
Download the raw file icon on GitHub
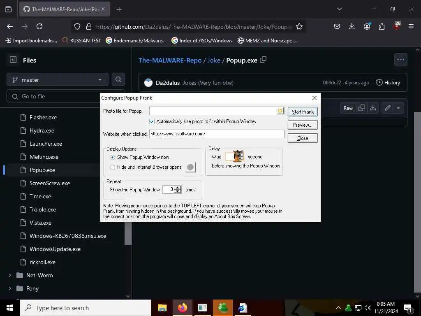(x=372, y=108)
